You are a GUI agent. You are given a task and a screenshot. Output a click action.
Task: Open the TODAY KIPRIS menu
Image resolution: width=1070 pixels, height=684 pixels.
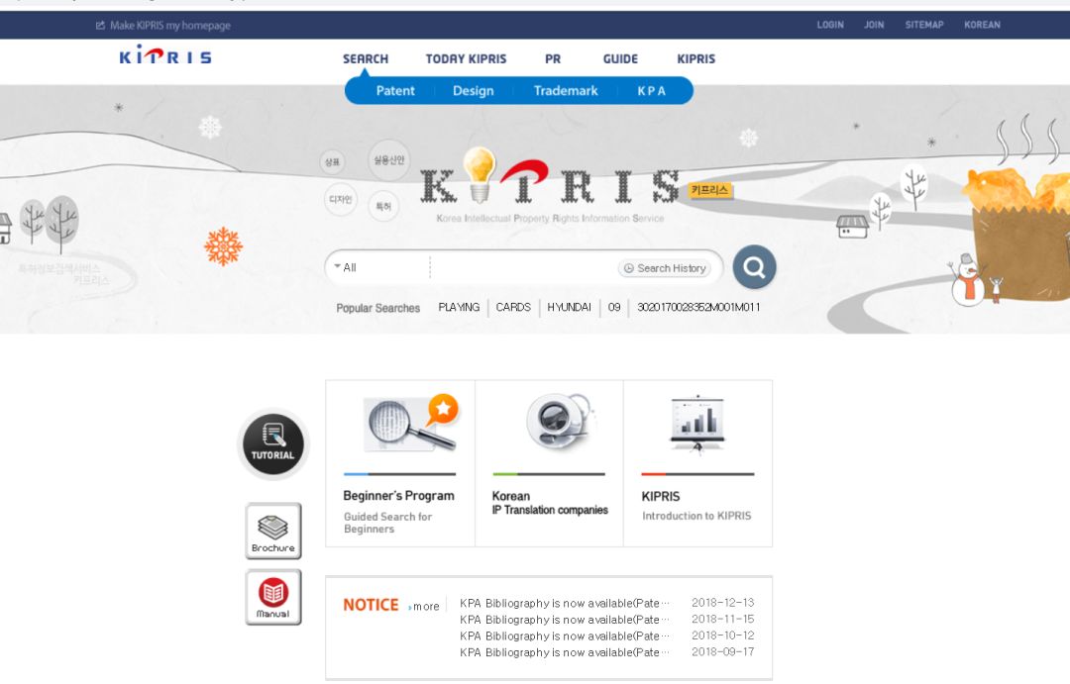(466, 58)
